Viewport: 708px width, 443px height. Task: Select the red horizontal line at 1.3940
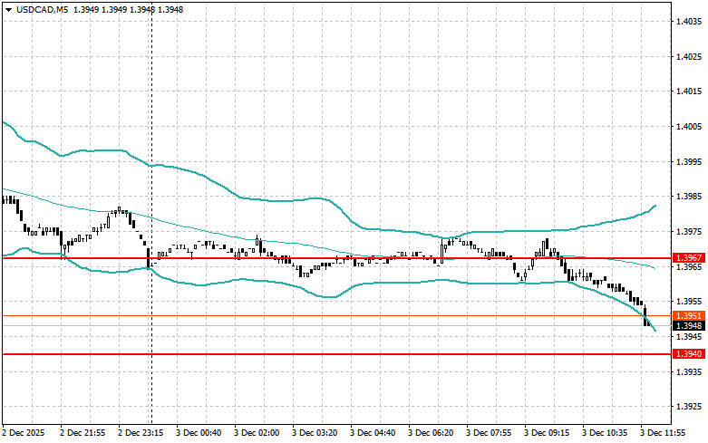pyautogui.click(x=337, y=354)
